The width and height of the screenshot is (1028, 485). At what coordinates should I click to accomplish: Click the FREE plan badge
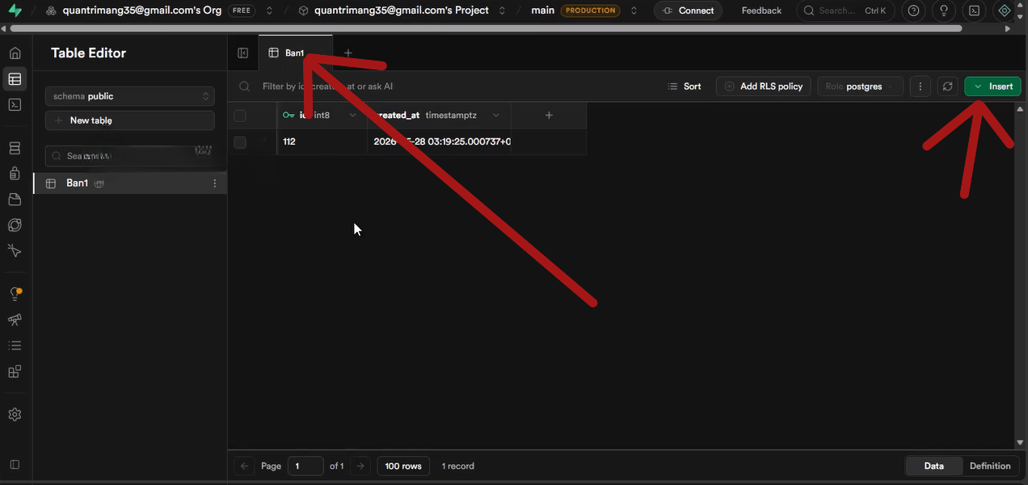(x=241, y=11)
